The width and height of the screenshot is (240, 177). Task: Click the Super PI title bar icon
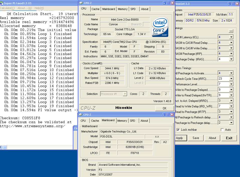(2, 3)
